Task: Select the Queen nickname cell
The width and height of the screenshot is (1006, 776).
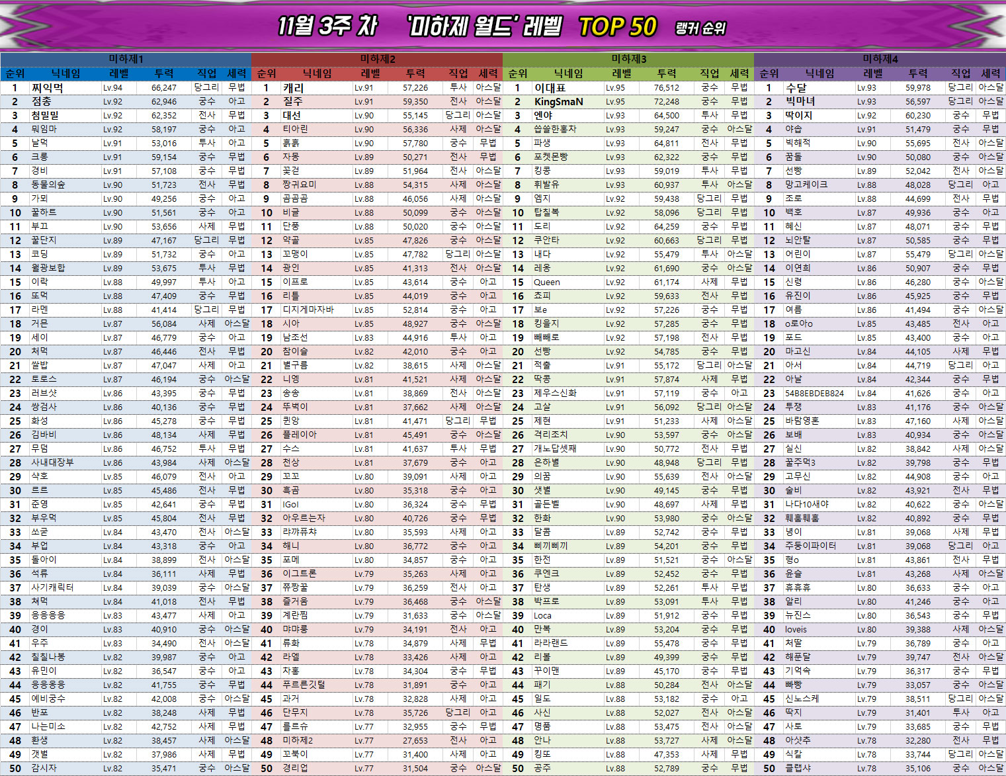Action: tap(546, 282)
